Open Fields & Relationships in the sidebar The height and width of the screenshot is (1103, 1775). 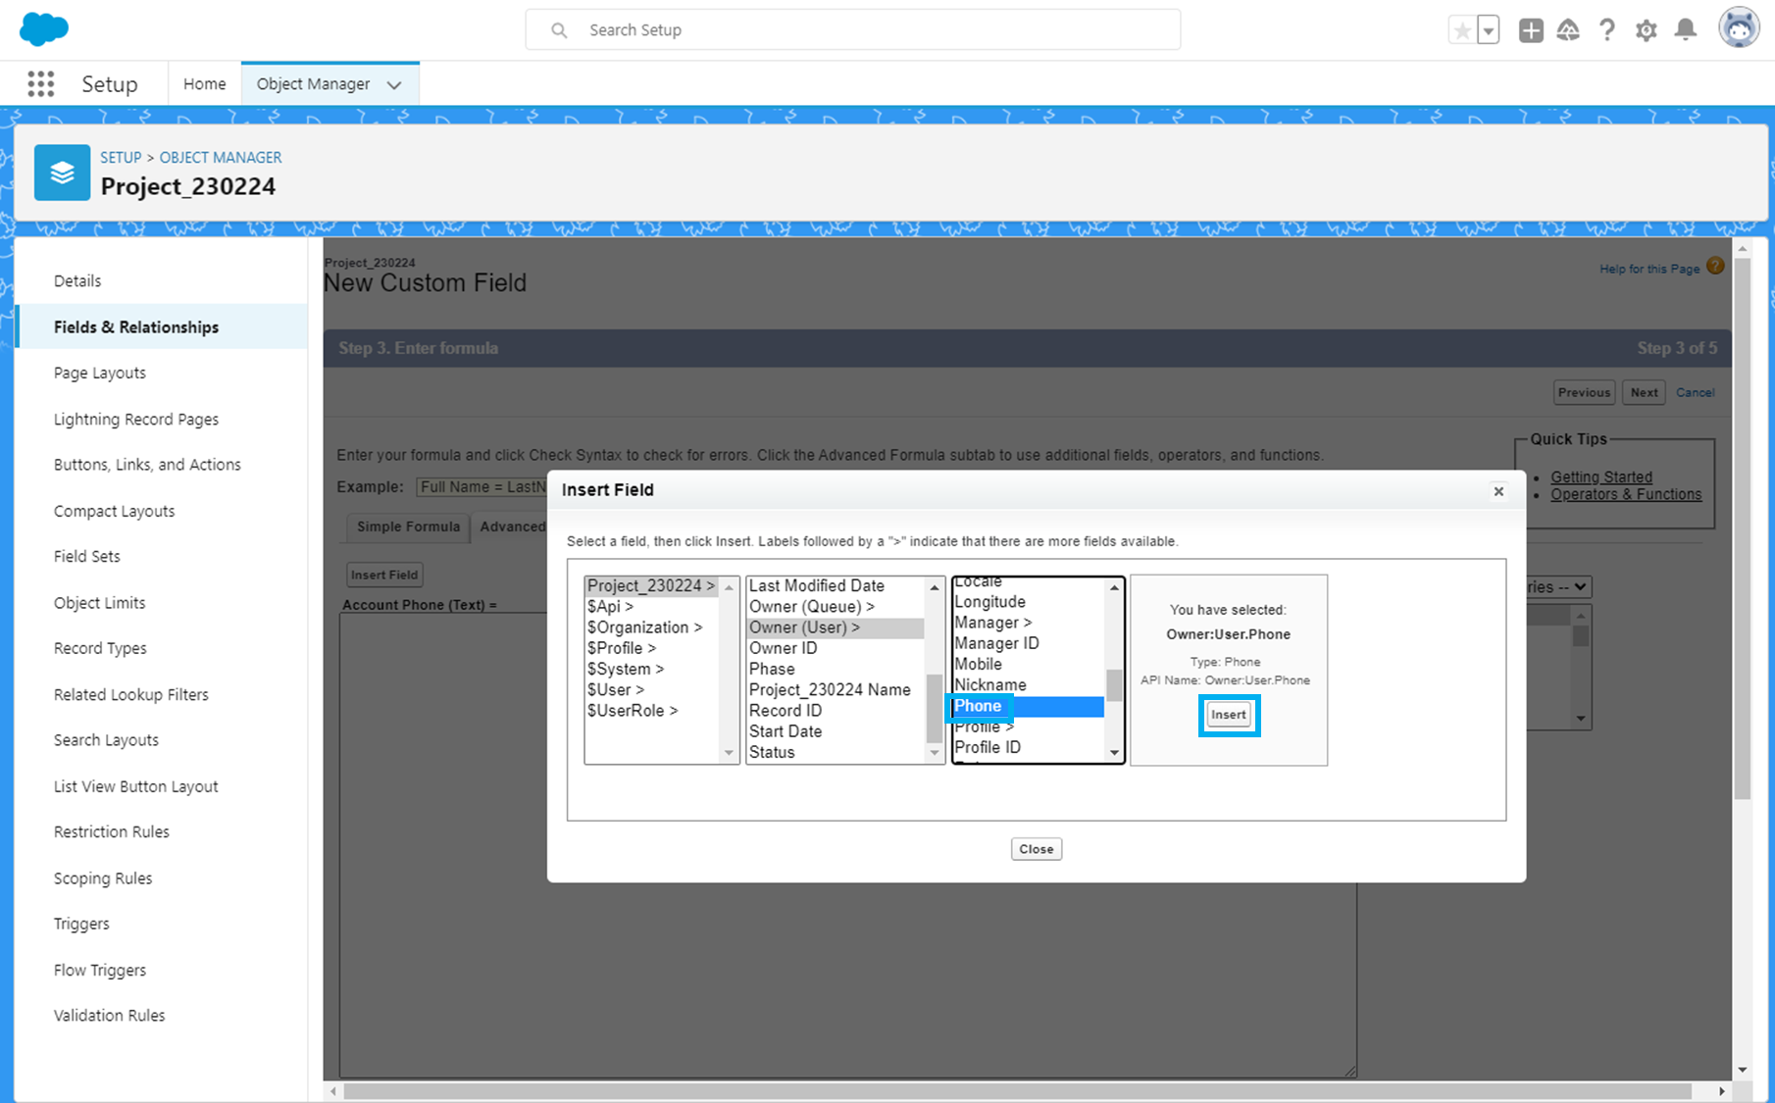162,326
